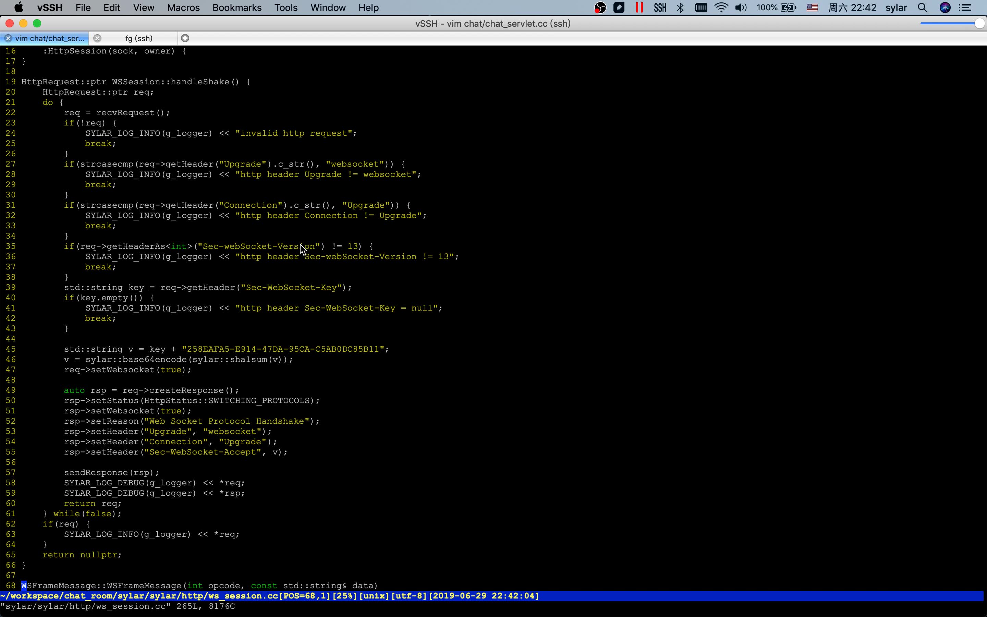Switch to the fg (ssh) tab
The width and height of the screenshot is (987, 617).
coord(139,38)
